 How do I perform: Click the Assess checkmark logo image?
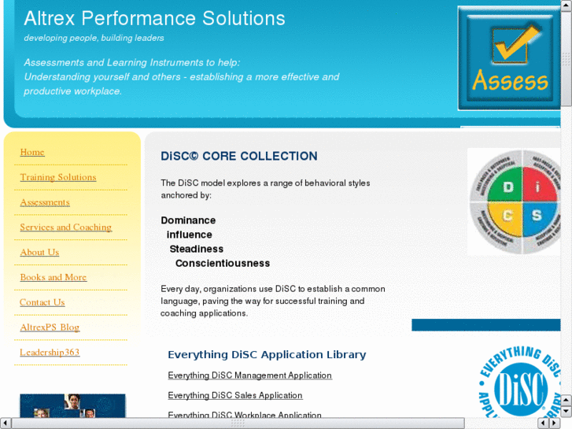coord(509,58)
